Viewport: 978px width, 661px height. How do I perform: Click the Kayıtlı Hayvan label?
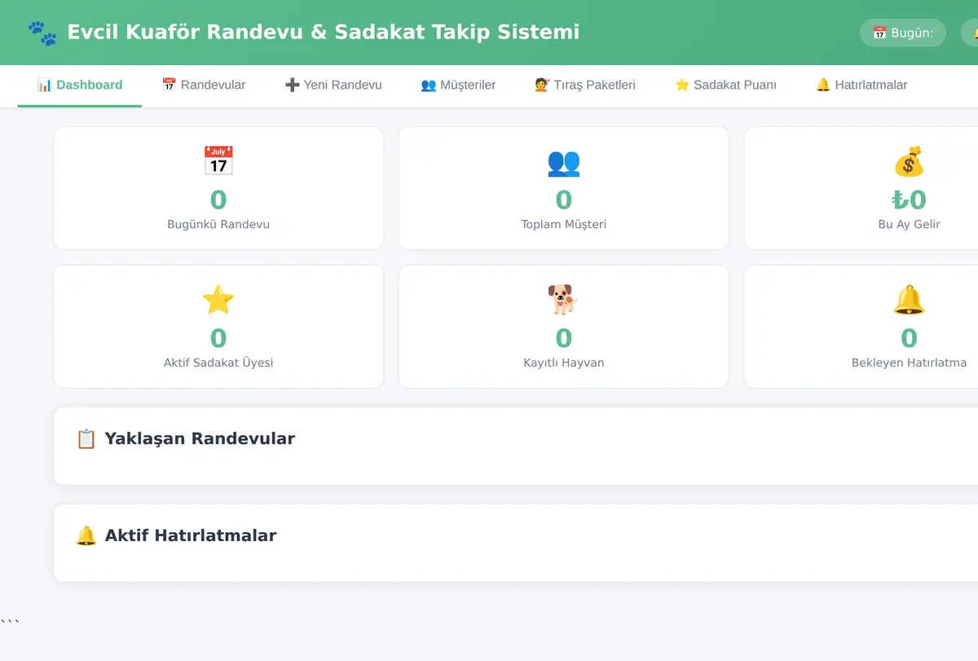coord(564,363)
